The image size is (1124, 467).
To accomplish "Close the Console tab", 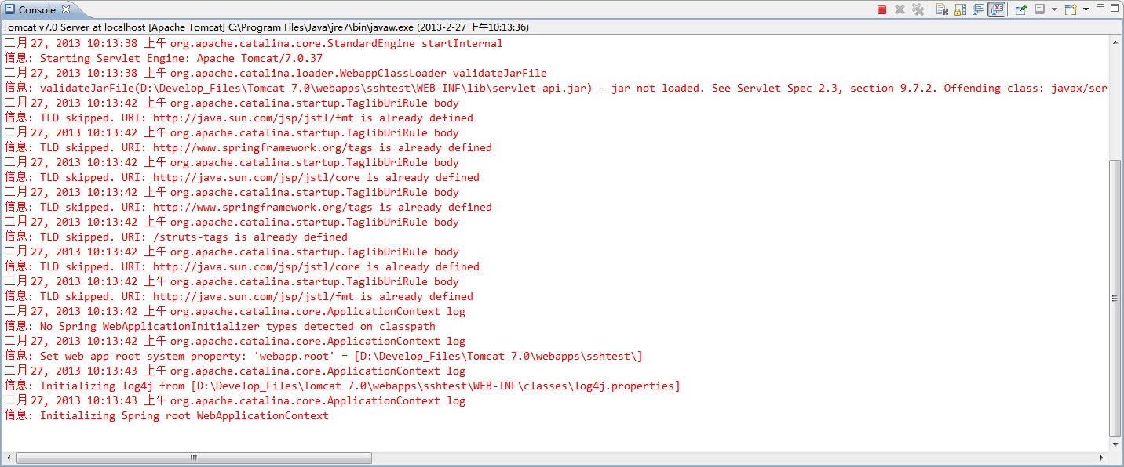I will (66, 9).
